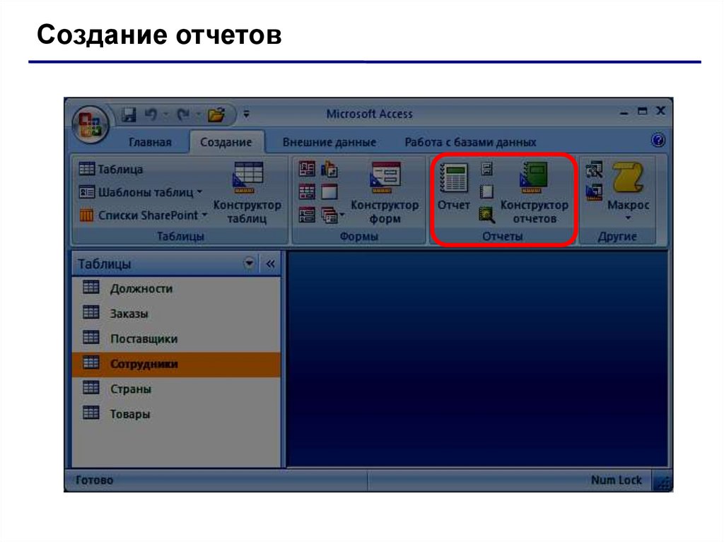The width and height of the screenshot is (724, 542).
Task: Open the Внешние данные tab
Action: pyautogui.click(x=329, y=142)
